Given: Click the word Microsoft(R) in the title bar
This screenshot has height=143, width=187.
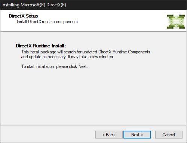Looking at the screenshot, I should (x=33, y=5).
